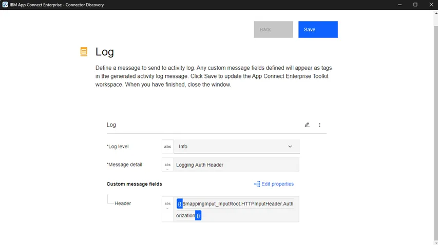Click the small chevron under Message detail abc
438x245 pixels.
click(x=167, y=170)
